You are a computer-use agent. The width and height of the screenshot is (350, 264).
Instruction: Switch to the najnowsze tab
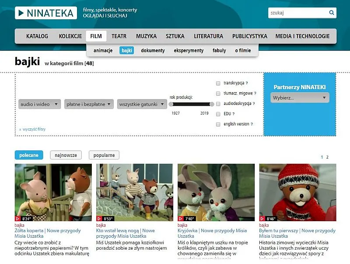[x=66, y=155]
